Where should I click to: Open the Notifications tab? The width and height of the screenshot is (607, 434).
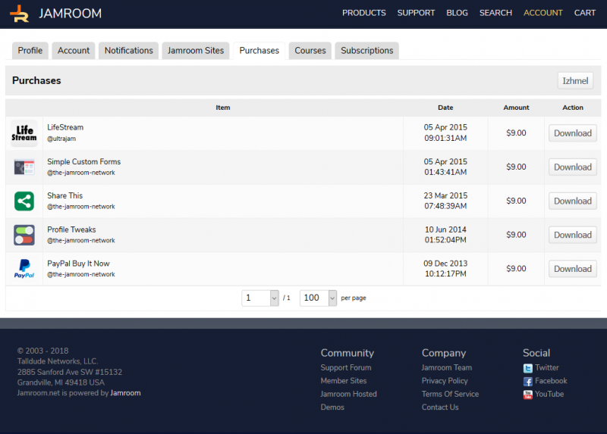128,51
